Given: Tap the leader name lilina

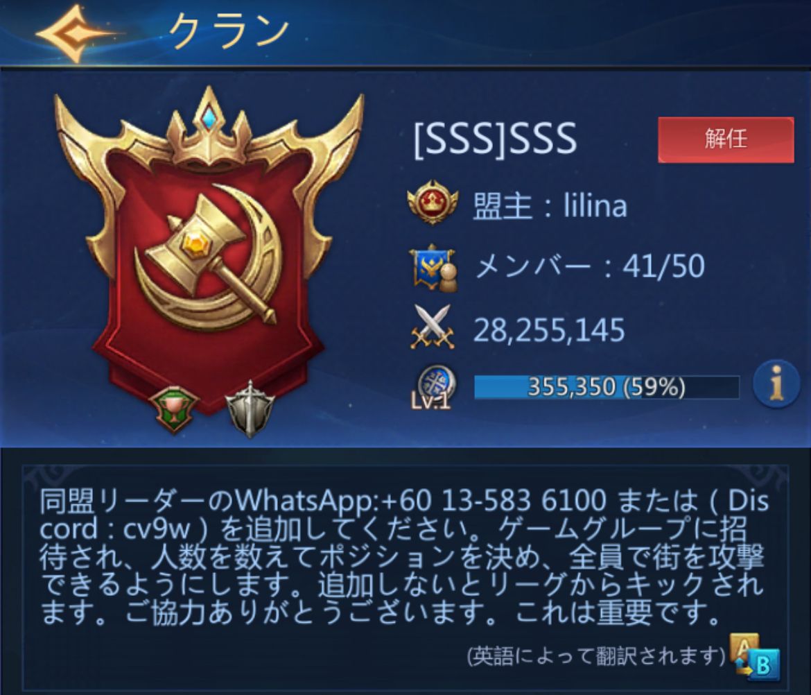Looking at the screenshot, I should tap(595, 205).
